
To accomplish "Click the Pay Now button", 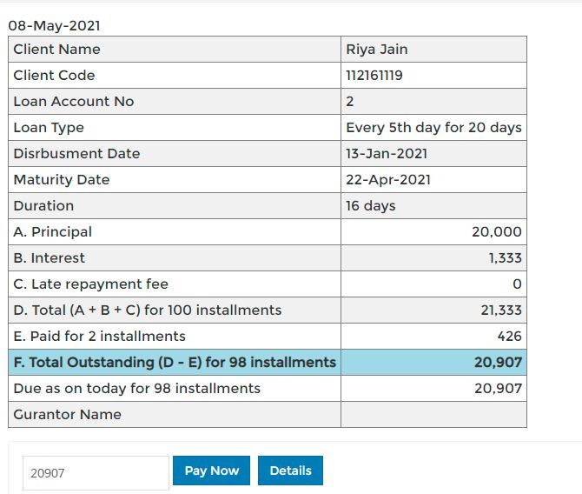I will coord(211,471).
